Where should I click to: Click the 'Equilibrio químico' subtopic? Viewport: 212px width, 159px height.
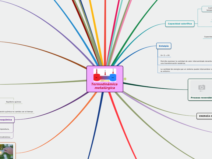click(x=13, y=102)
